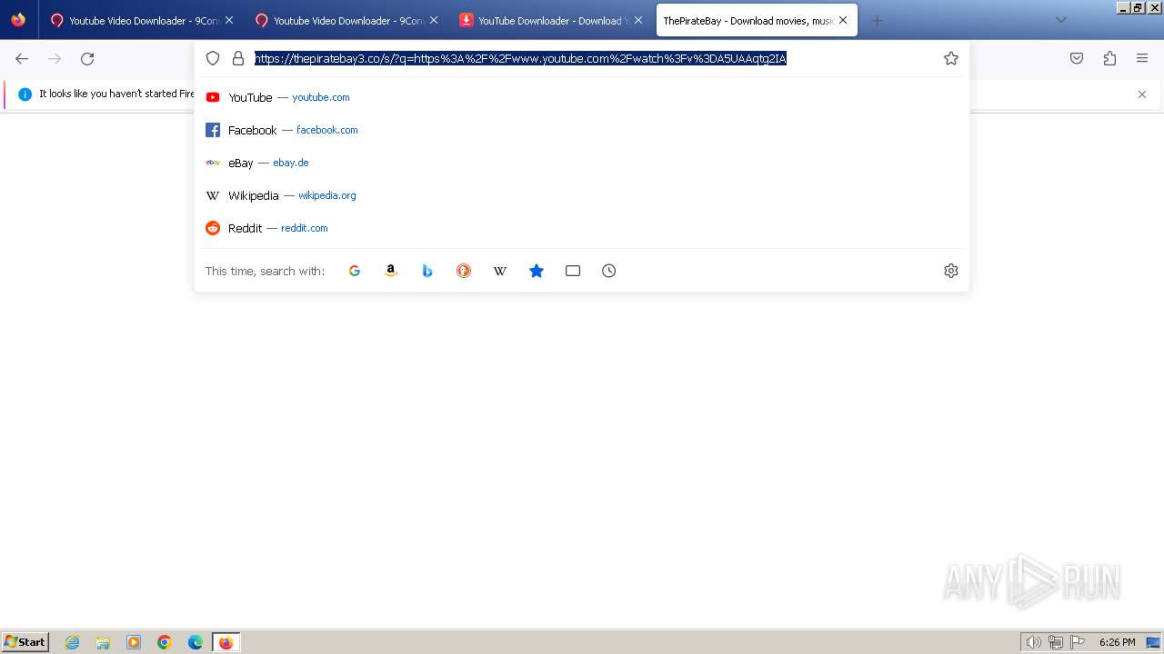Click the 6:26 PM system clock

pos(1117,642)
